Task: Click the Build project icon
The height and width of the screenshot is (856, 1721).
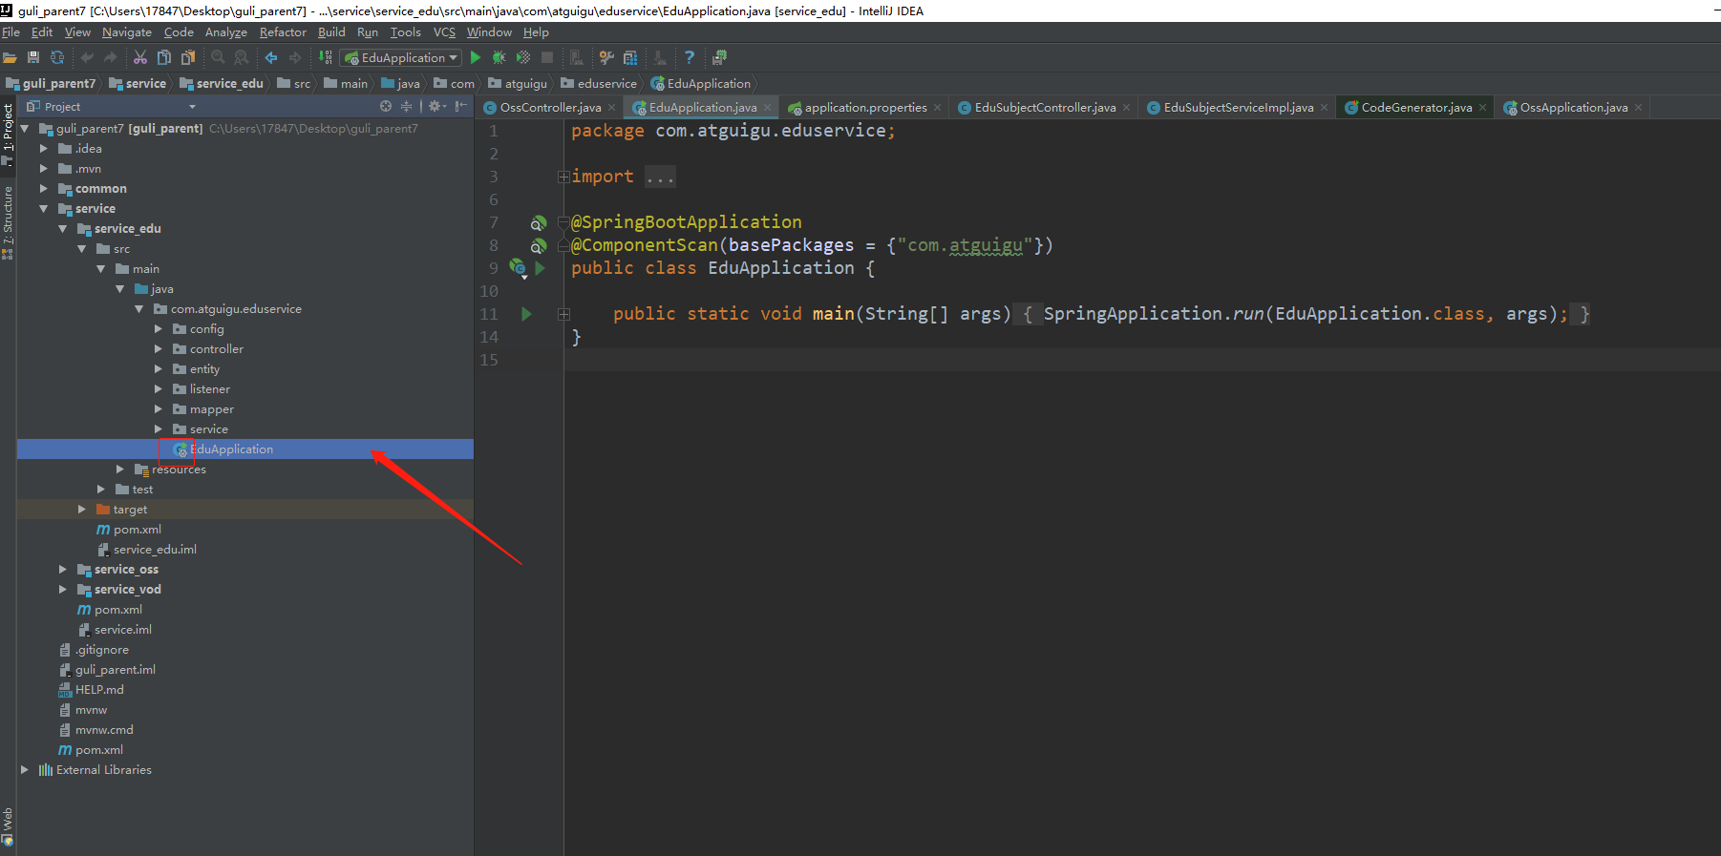Action: tap(326, 57)
